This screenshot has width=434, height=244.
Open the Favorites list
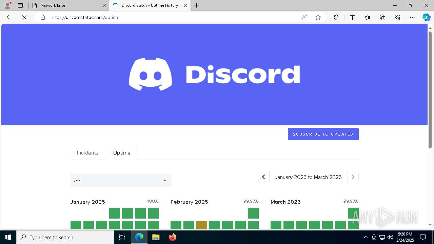[x=368, y=17]
